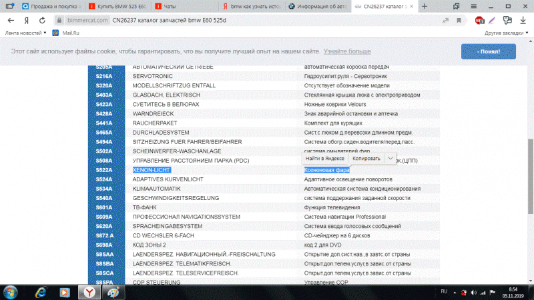Accept cookies with the Понял! button
The width and height of the screenshot is (534, 300).
click(x=489, y=51)
